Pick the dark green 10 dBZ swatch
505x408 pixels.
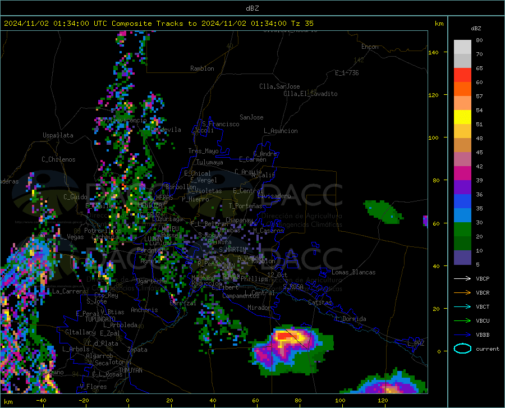[462, 244]
